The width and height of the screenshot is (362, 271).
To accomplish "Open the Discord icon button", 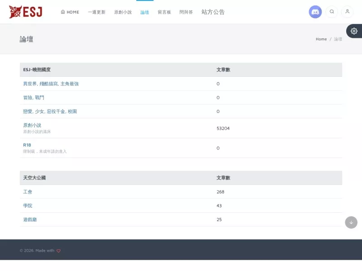I will coord(315,12).
